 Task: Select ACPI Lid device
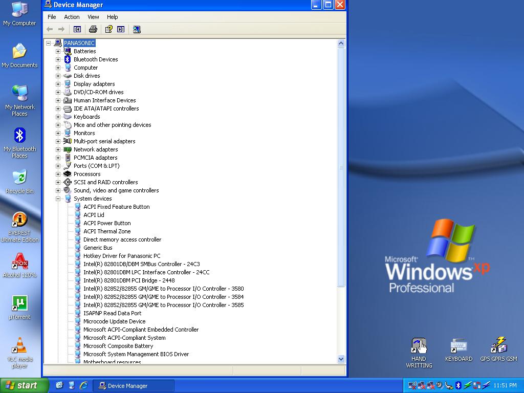(x=94, y=215)
